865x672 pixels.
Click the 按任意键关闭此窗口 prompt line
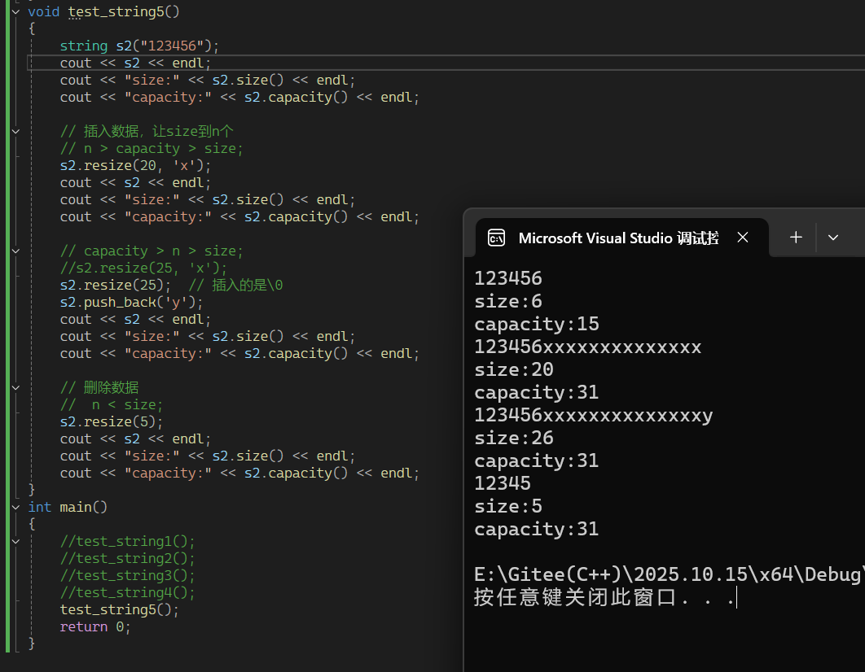click(604, 597)
